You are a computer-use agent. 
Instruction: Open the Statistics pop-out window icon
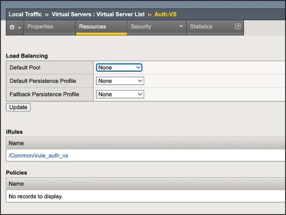pyautogui.click(x=238, y=27)
